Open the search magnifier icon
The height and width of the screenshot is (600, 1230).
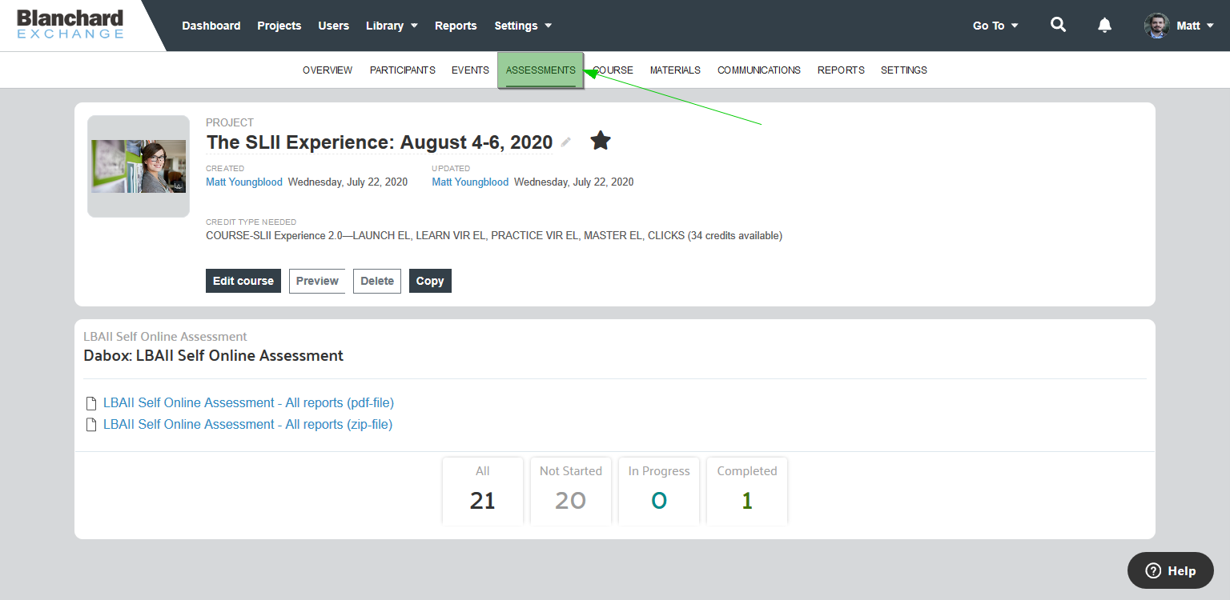1058,25
